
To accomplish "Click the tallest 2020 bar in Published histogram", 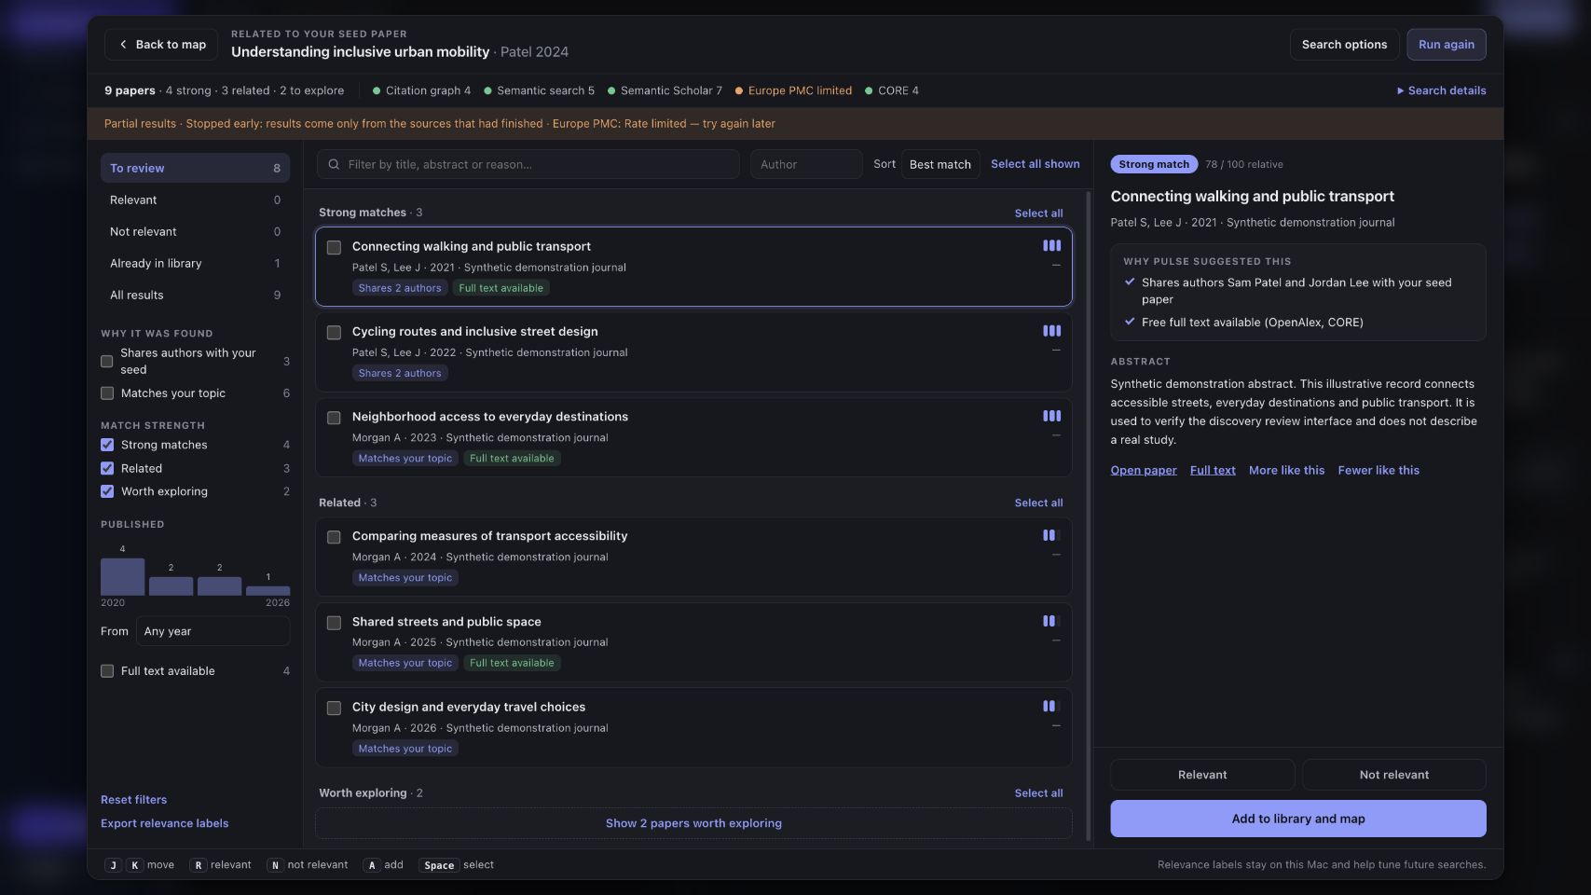I will coord(122,577).
